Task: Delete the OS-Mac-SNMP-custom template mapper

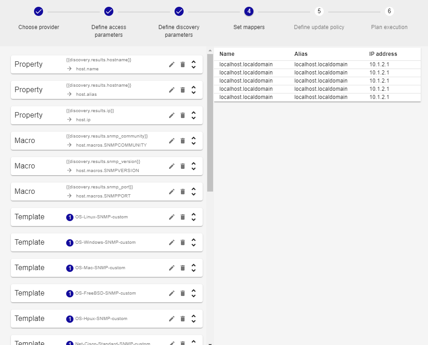Action: tap(183, 268)
